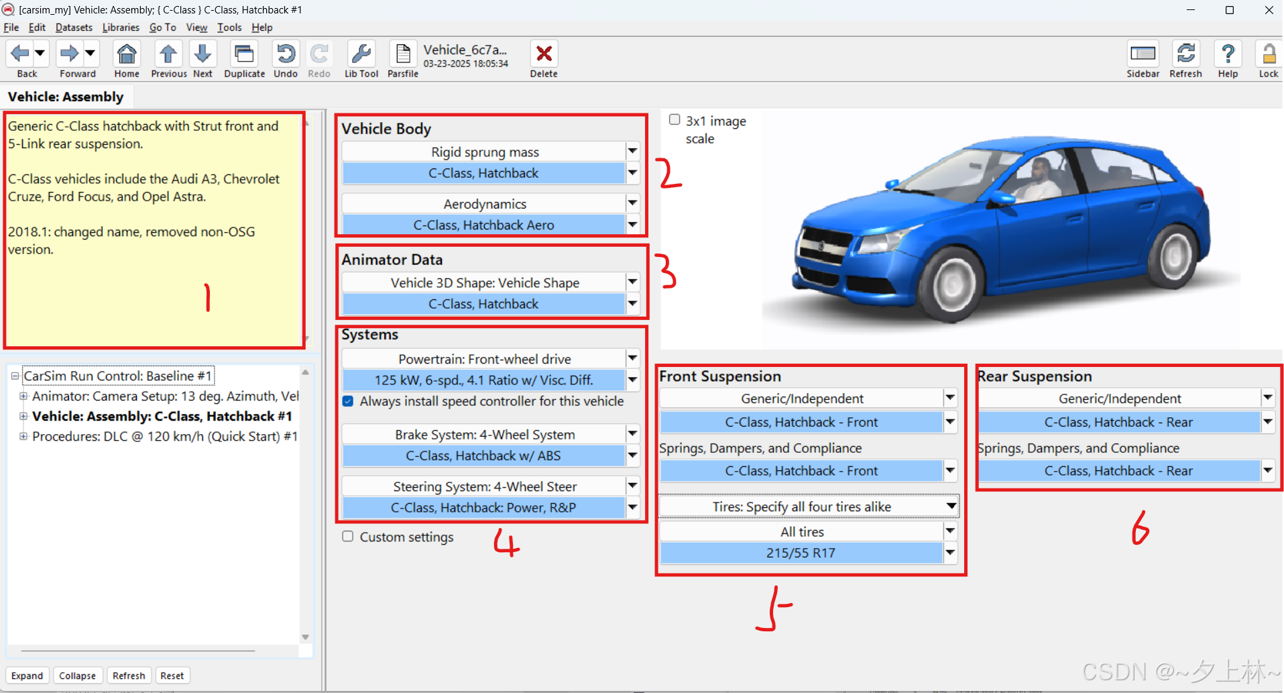Screen dimensions: 1284x693
Task: Select Procedures: DLC @ 120 km/h tree item
Action: coord(165,436)
